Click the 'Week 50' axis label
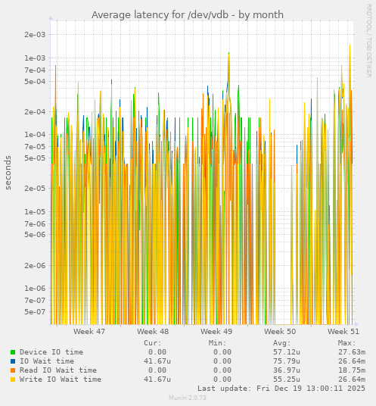 coord(280,332)
